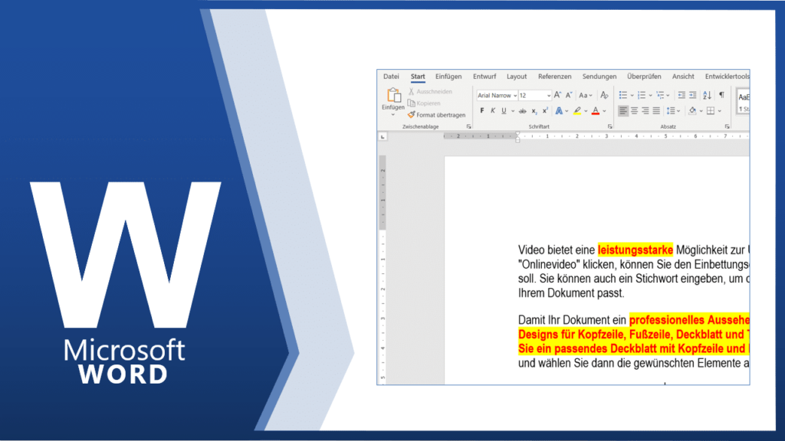Image resolution: width=785 pixels, height=441 pixels.
Task: Open the Datei menu
Action: (391, 77)
